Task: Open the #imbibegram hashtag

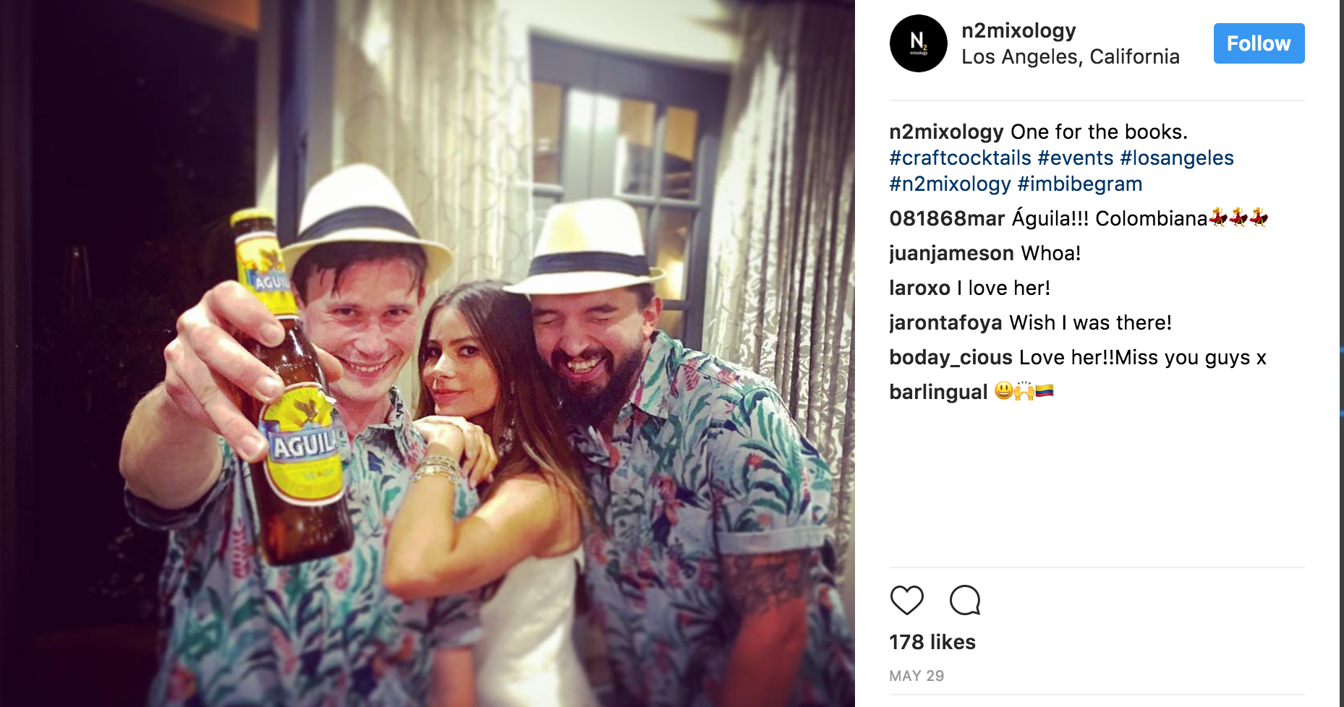Action: pos(1080,184)
